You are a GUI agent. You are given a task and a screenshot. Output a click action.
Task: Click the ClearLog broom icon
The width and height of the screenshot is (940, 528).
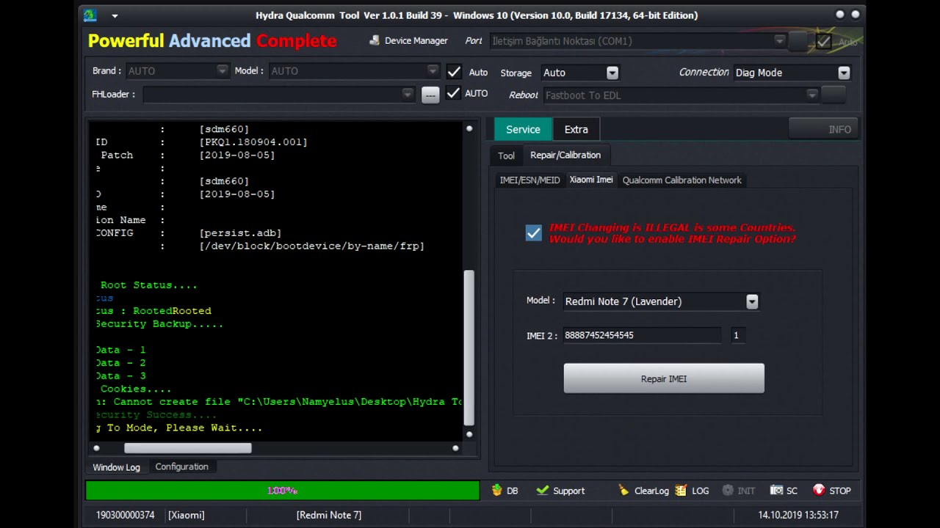[623, 490]
